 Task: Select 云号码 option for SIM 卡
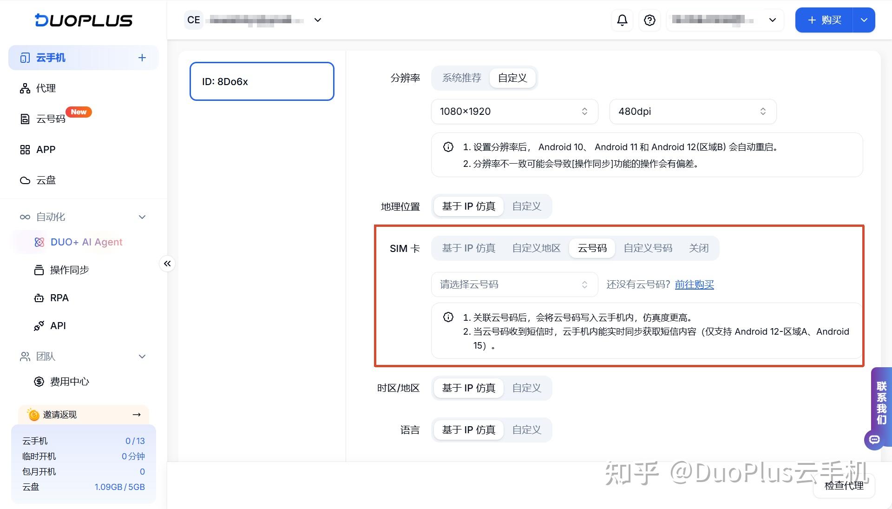[592, 248]
